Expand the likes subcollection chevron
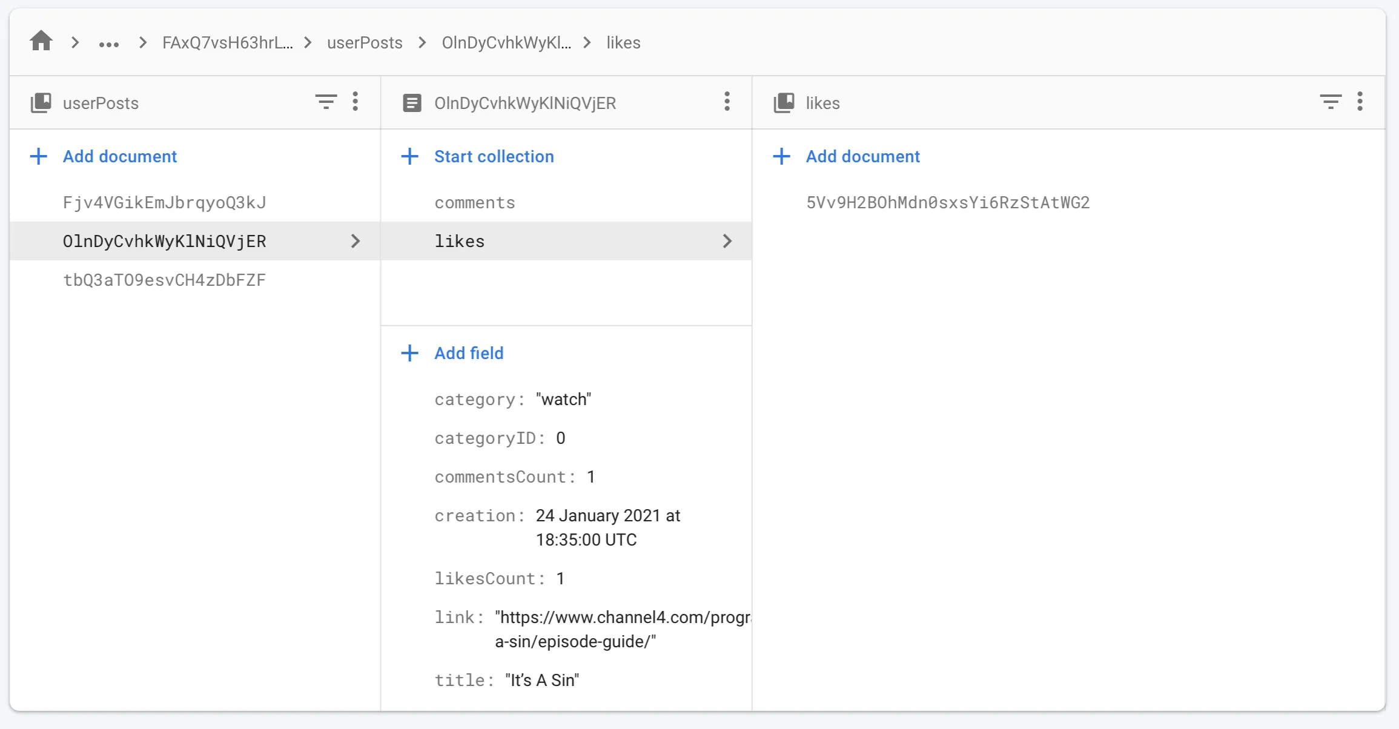 pyautogui.click(x=727, y=241)
